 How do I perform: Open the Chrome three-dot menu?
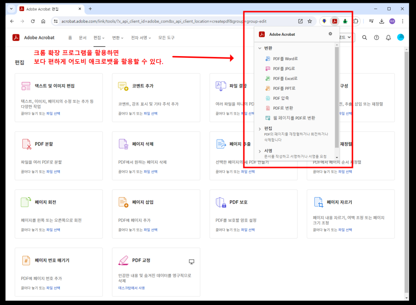pos(403,21)
